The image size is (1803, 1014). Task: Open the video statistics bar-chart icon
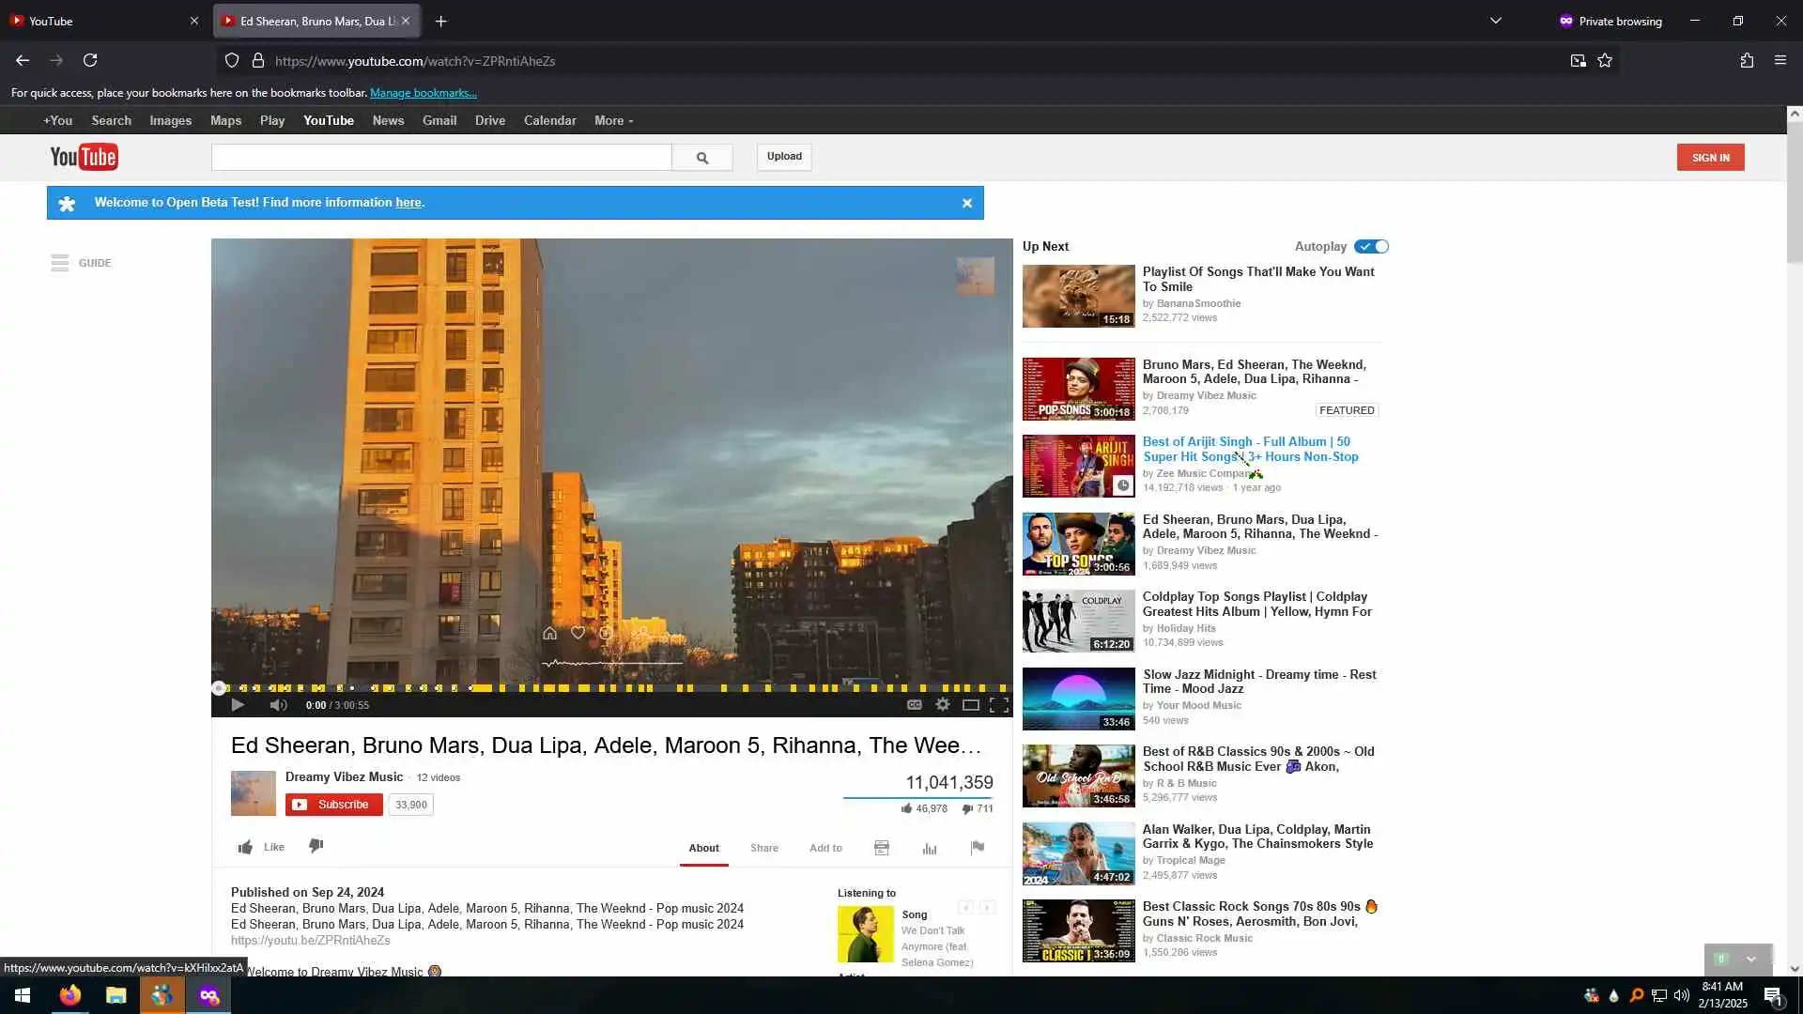pos(930,848)
